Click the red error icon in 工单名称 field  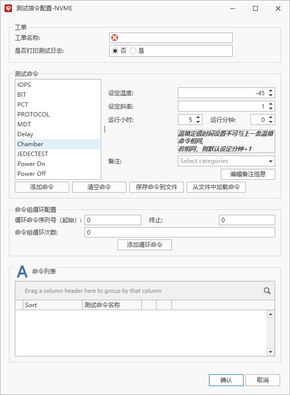(x=115, y=38)
